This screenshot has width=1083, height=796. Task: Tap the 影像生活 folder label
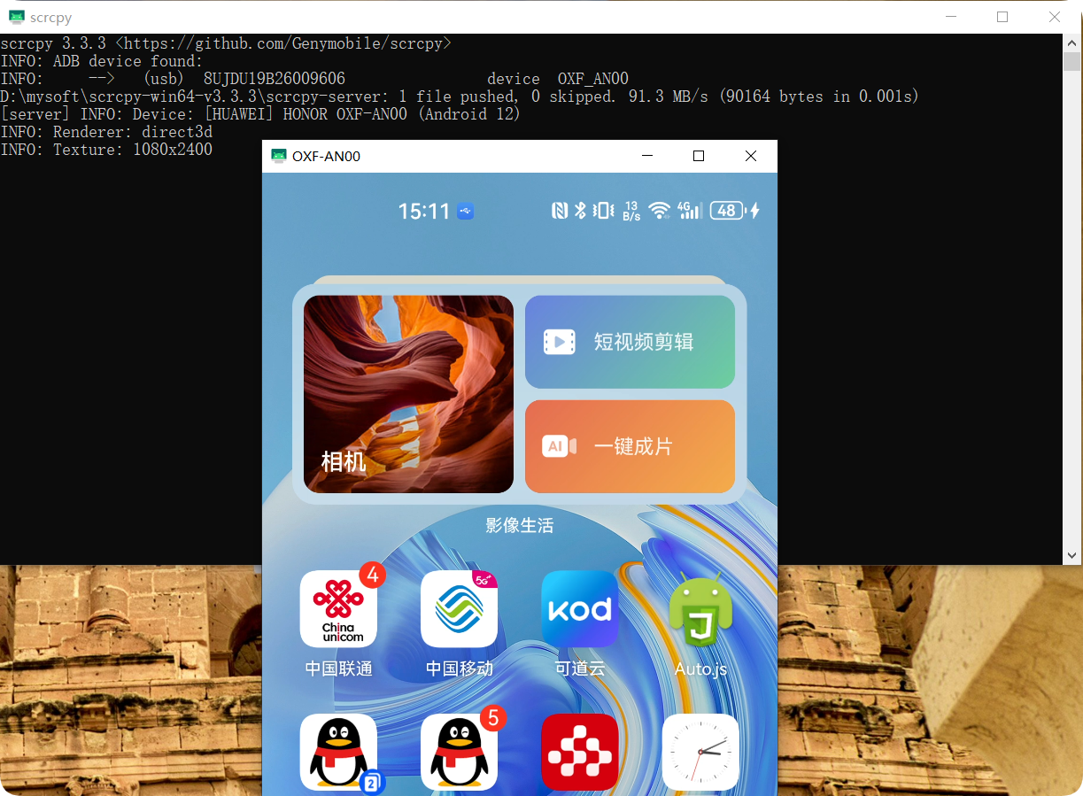click(x=520, y=524)
